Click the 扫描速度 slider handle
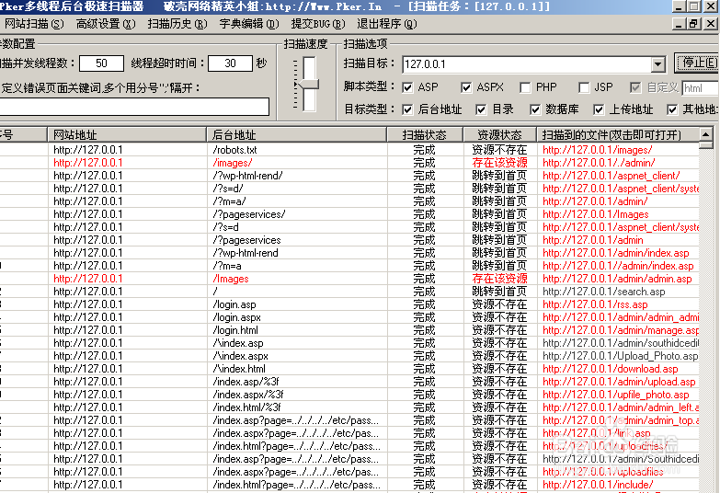 [309, 84]
